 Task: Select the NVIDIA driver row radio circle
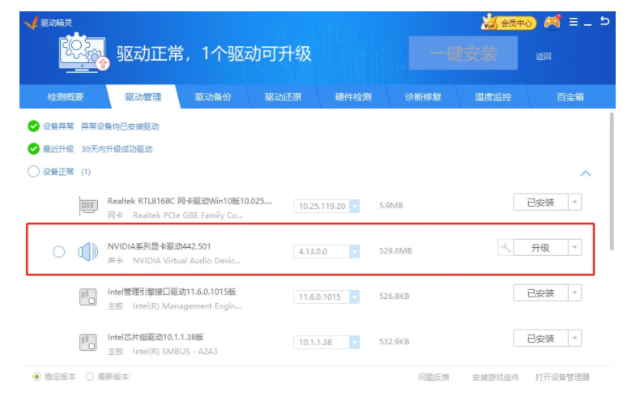point(59,252)
